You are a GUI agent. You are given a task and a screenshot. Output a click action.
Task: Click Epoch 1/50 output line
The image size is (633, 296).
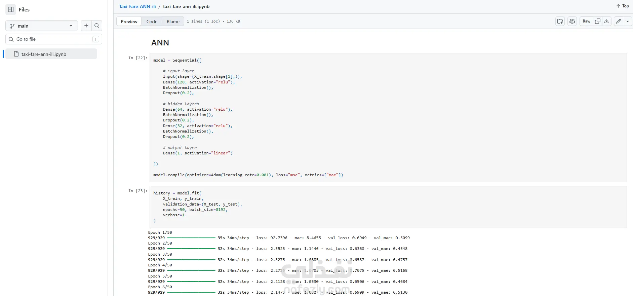pos(160,232)
